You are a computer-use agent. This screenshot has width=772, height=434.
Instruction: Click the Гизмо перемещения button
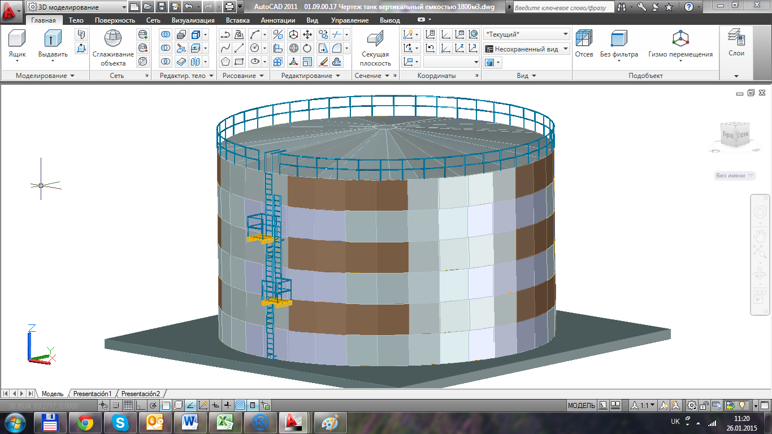pos(680,44)
